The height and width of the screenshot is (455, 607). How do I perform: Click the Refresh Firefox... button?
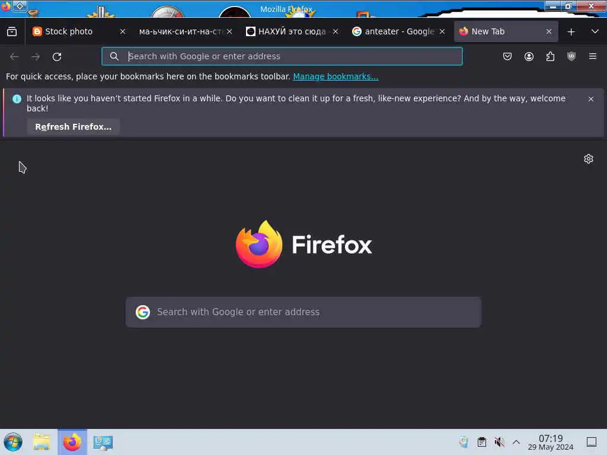click(73, 127)
